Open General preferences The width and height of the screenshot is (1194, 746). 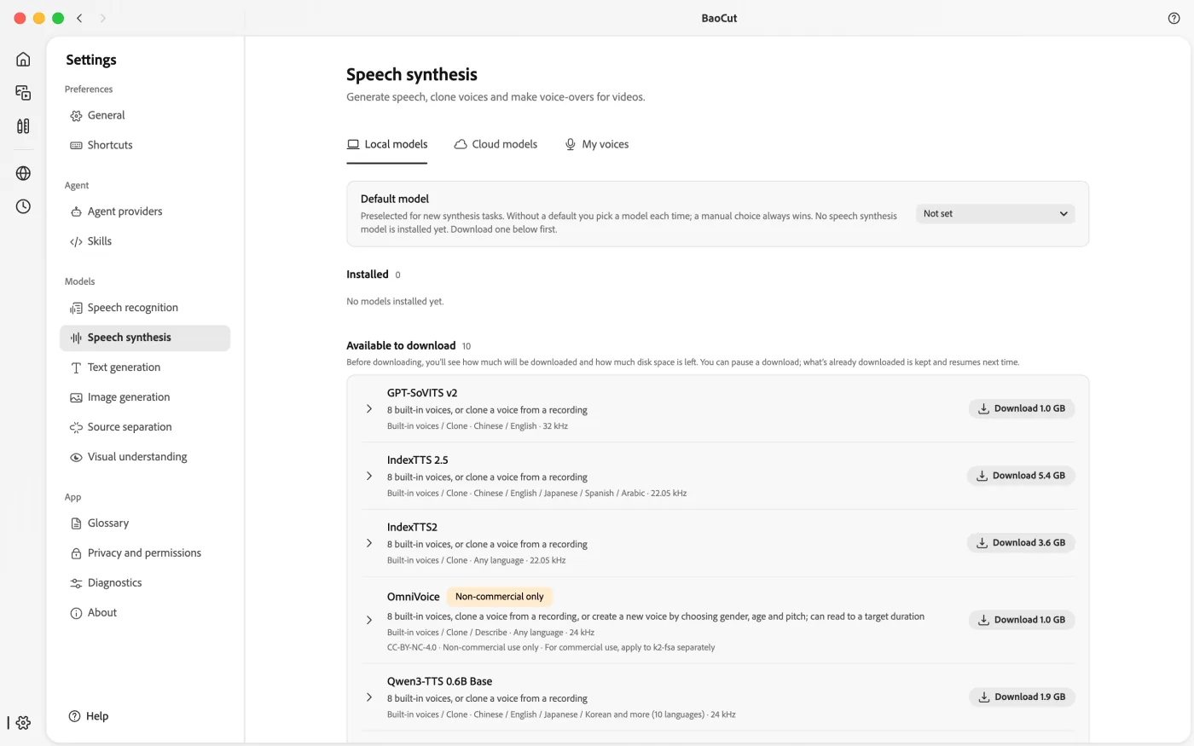pyautogui.click(x=145, y=115)
